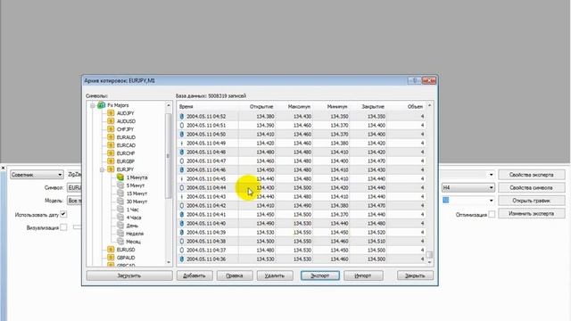The image size is (571, 321).
Task: Click the CHFJPY symbol icon
Action: (111, 129)
